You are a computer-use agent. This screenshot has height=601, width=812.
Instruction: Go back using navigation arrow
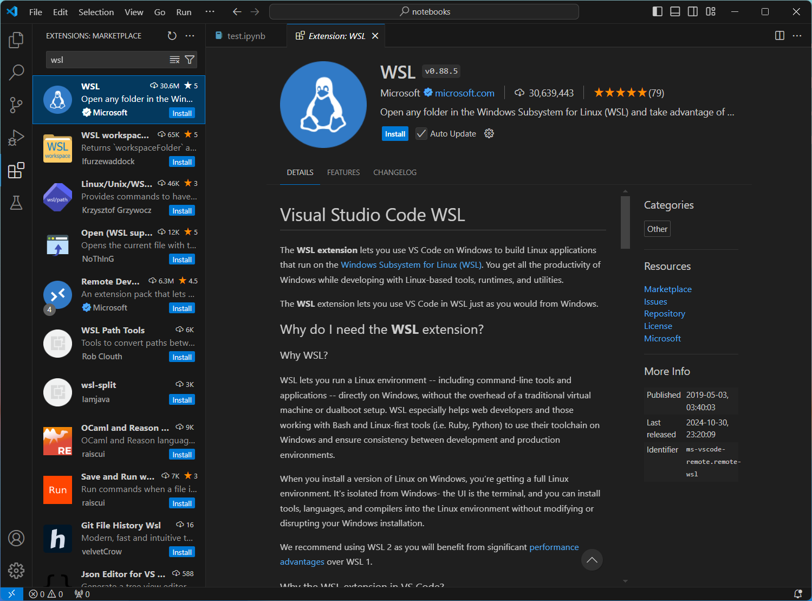[237, 11]
